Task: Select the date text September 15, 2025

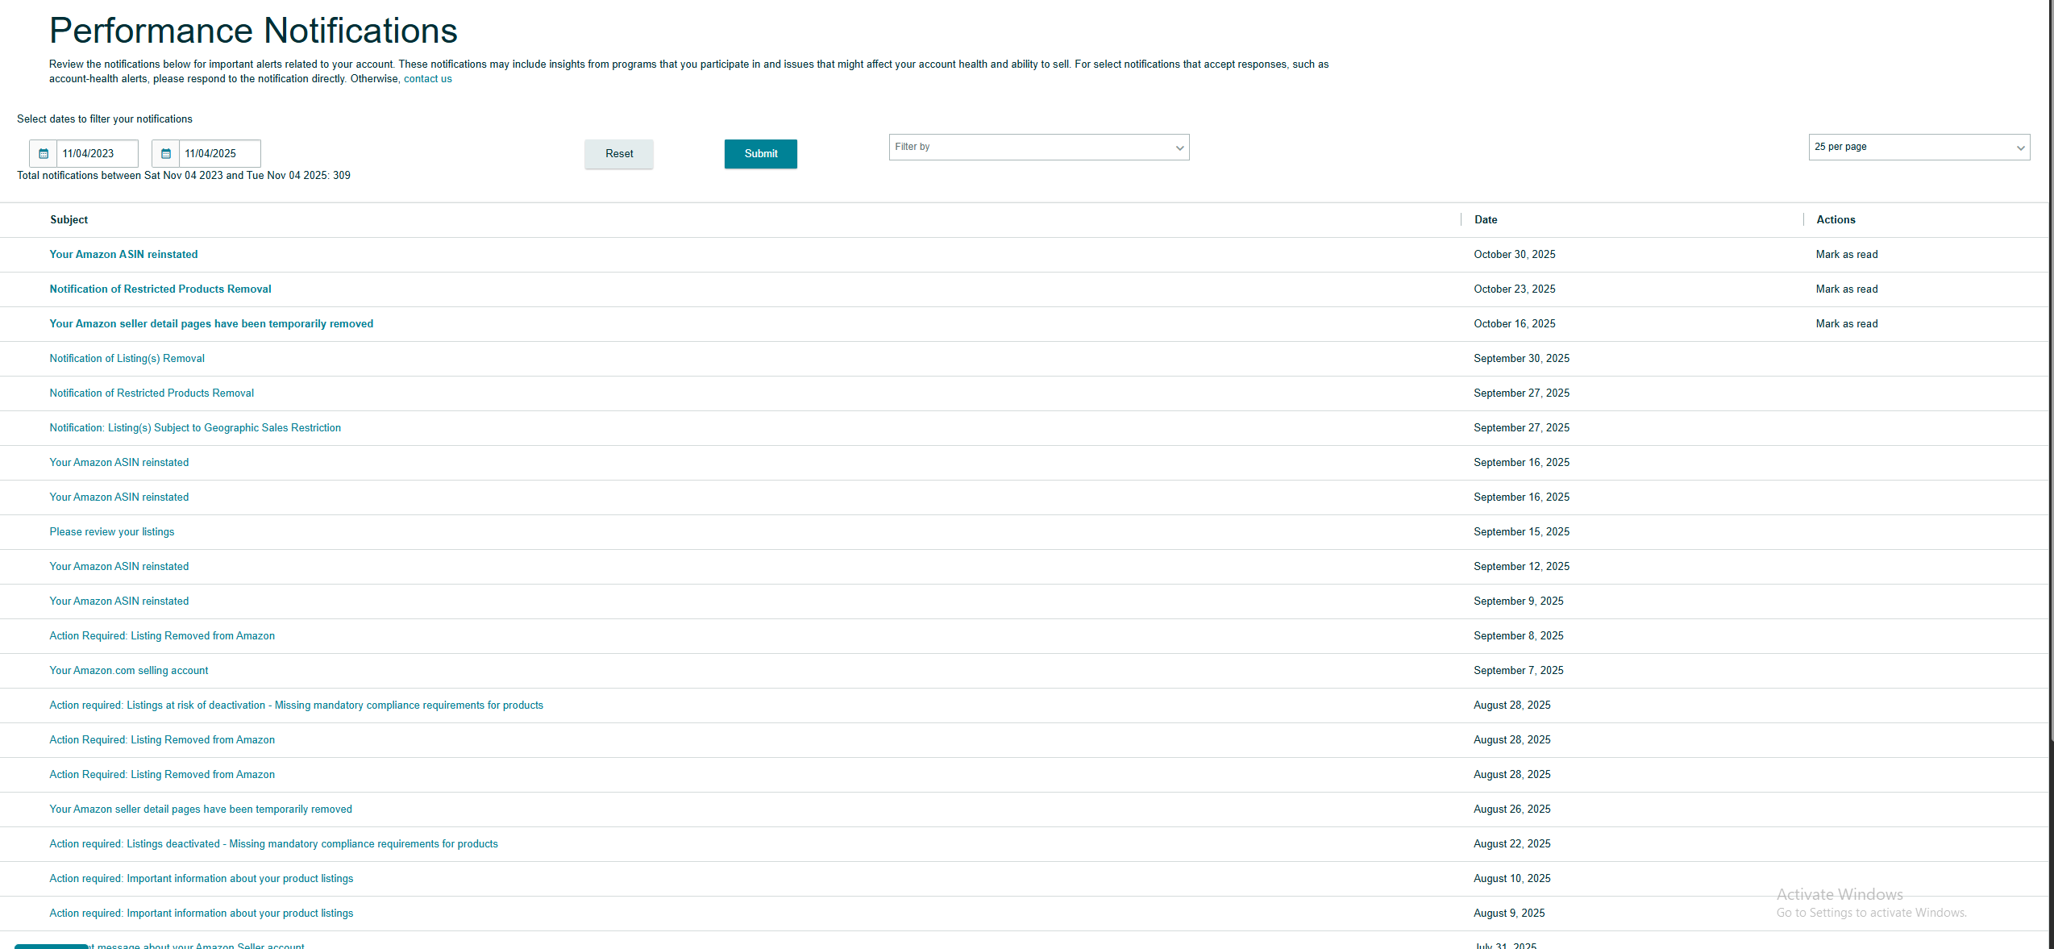Action: 1522,532
